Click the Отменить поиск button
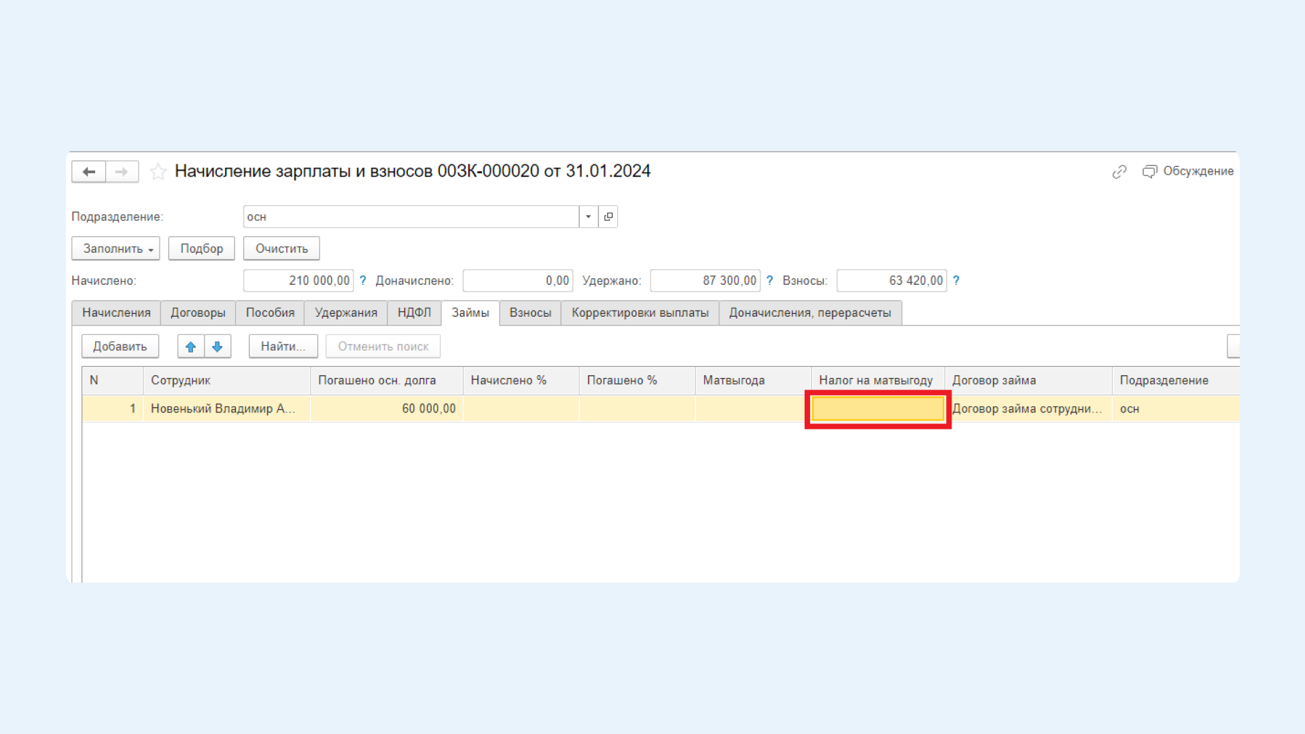Screen dimensions: 1305x734 click(x=383, y=346)
